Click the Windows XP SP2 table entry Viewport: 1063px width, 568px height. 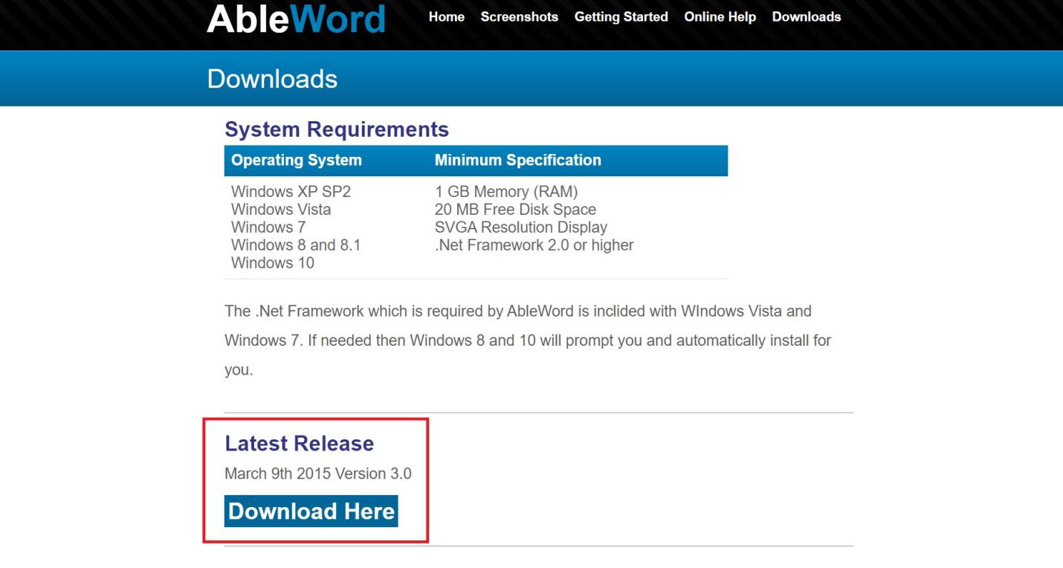pos(289,191)
